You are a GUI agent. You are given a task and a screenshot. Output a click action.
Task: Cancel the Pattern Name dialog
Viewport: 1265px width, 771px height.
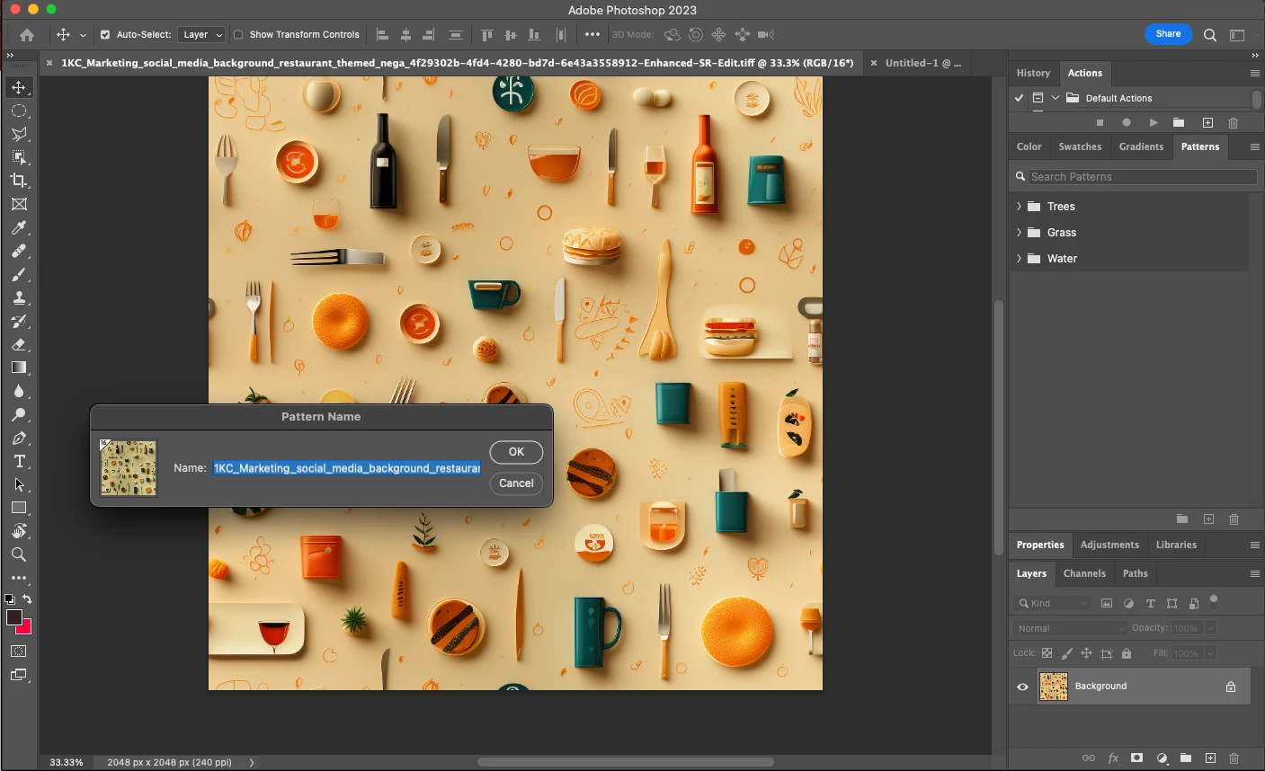pyautogui.click(x=516, y=483)
